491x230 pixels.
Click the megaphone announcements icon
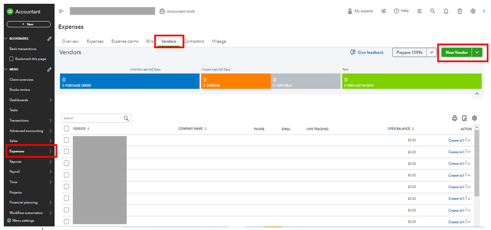[383, 11]
